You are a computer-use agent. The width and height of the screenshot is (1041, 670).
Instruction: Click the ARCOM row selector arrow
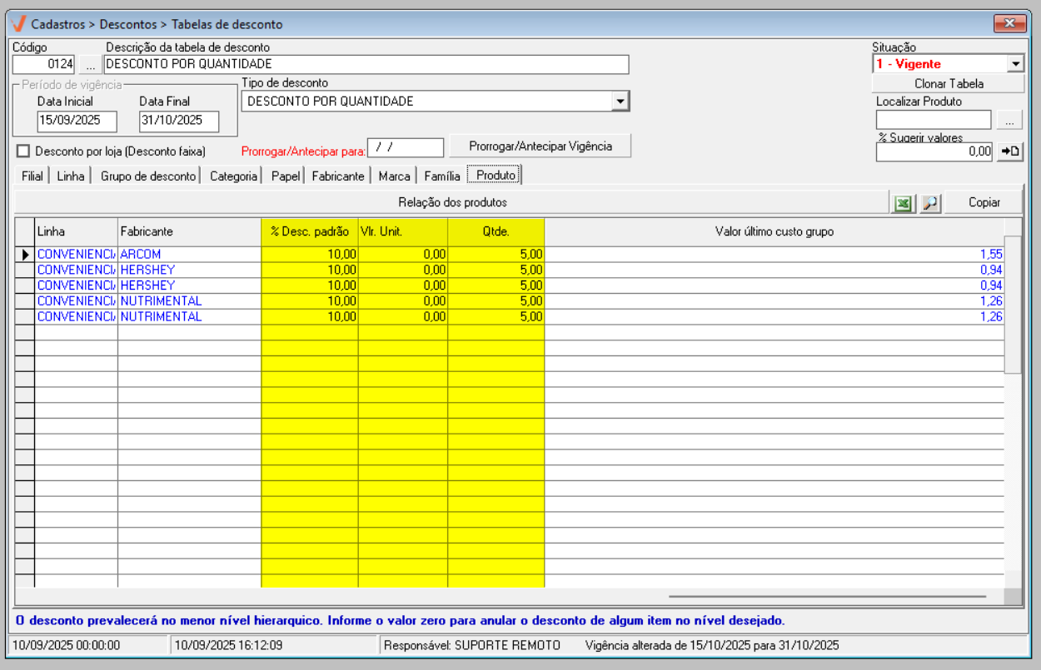pyautogui.click(x=25, y=254)
